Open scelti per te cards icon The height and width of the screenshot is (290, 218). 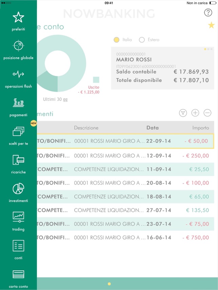(18, 131)
